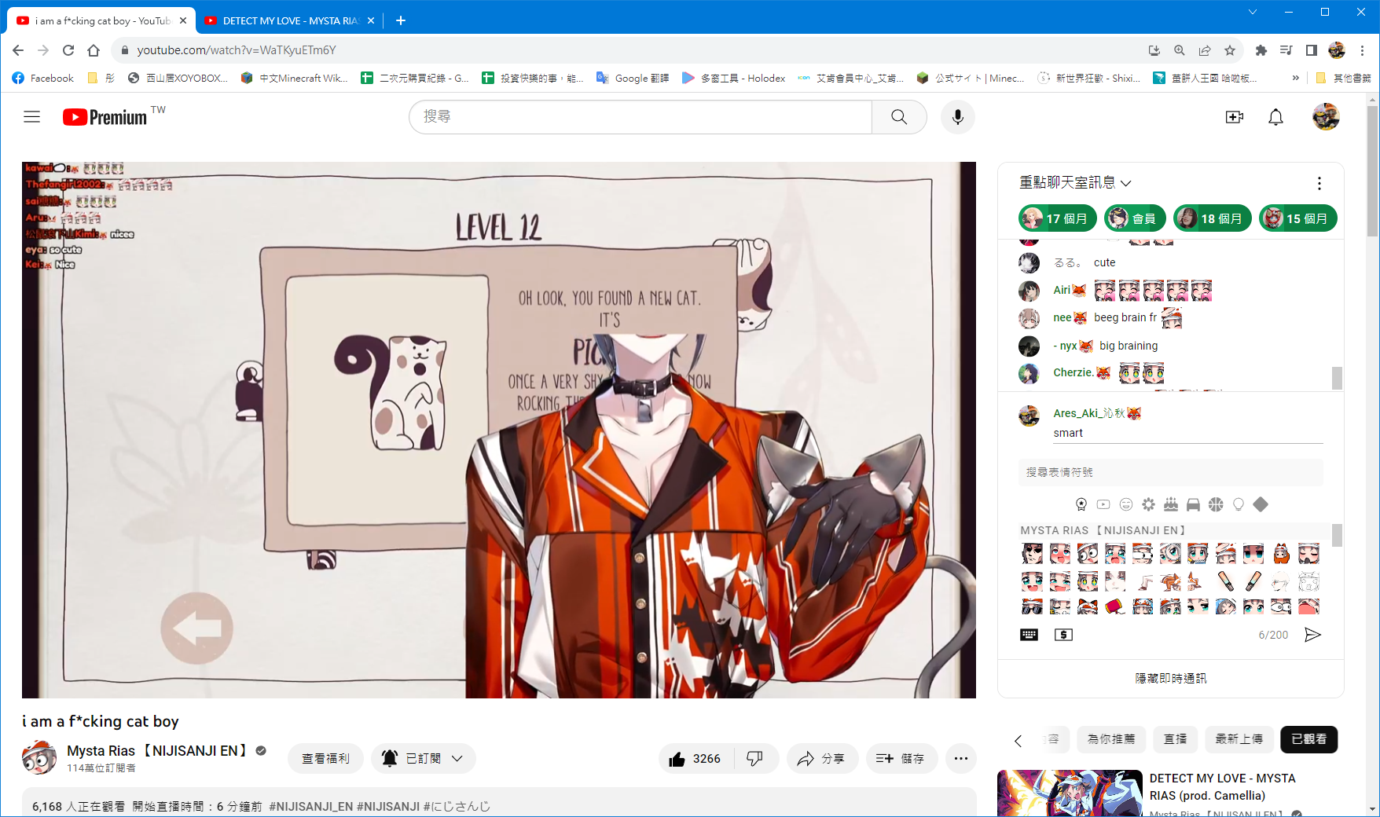Image resolution: width=1380 pixels, height=817 pixels.
Task: Click the zoom magnifier in address bar
Action: 1180,50
